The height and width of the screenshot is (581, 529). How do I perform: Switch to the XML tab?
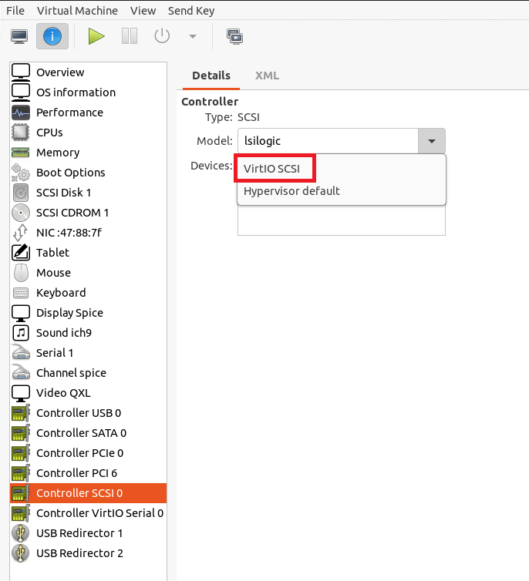(267, 76)
